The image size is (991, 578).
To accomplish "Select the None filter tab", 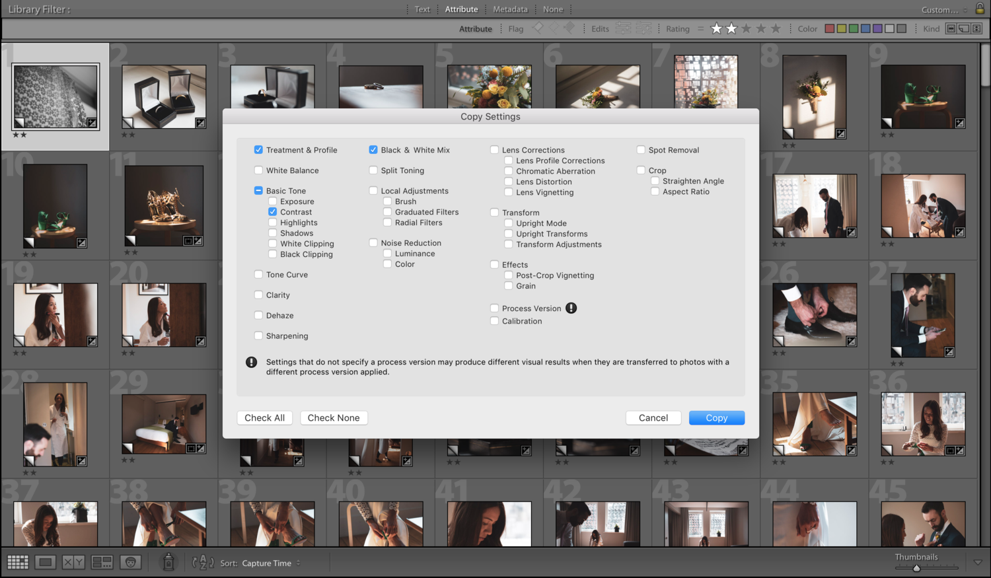I will click(x=553, y=9).
